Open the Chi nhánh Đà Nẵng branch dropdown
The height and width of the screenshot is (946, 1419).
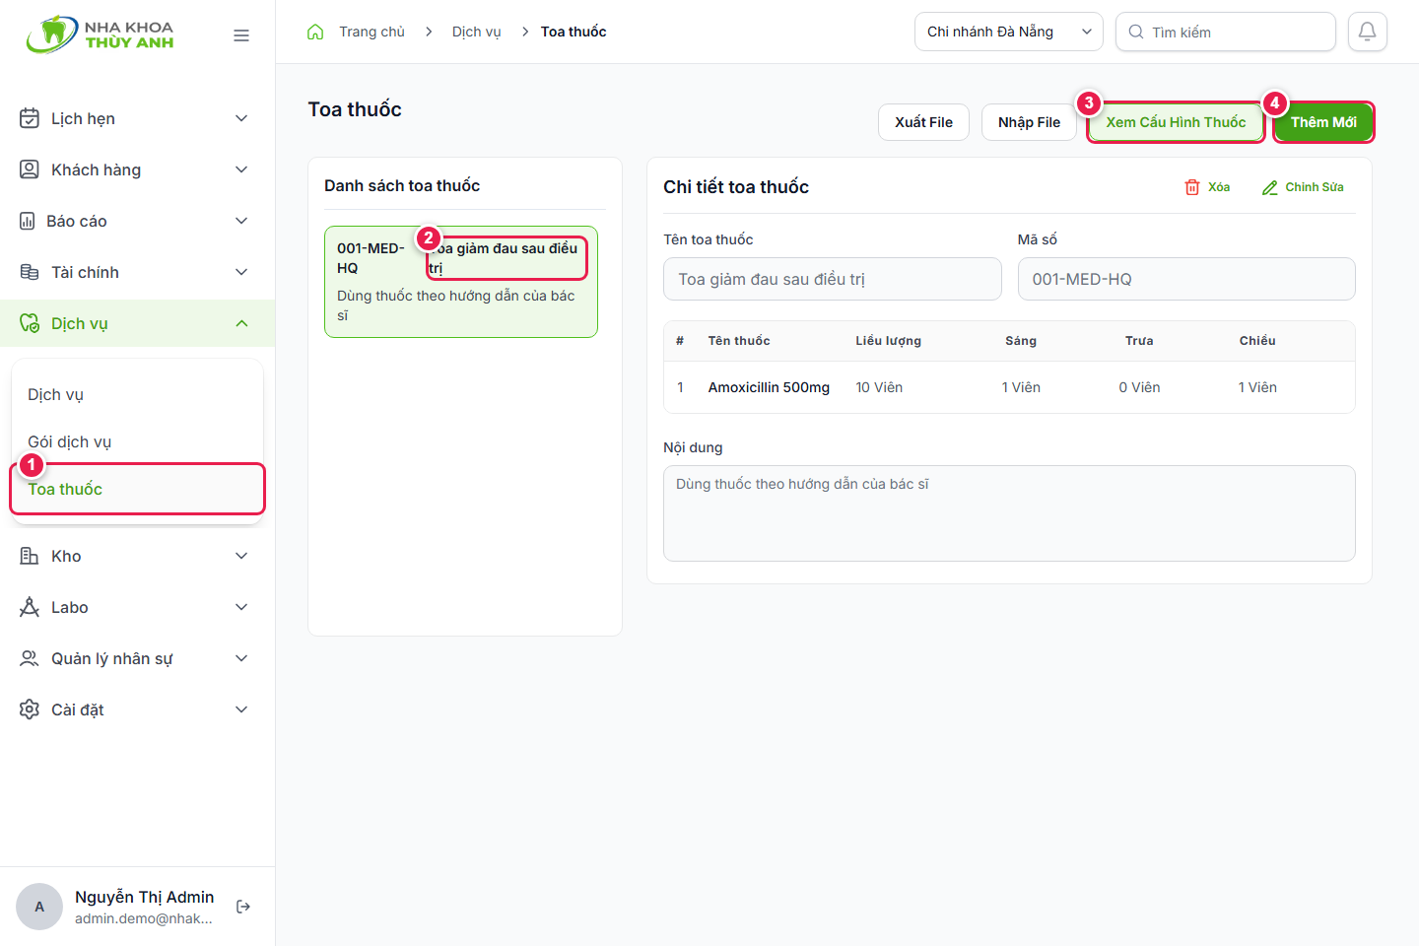click(x=1009, y=32)
